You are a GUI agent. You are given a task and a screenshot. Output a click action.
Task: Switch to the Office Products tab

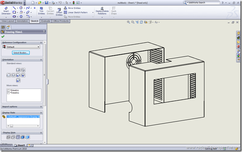click(x=61, y=21)
